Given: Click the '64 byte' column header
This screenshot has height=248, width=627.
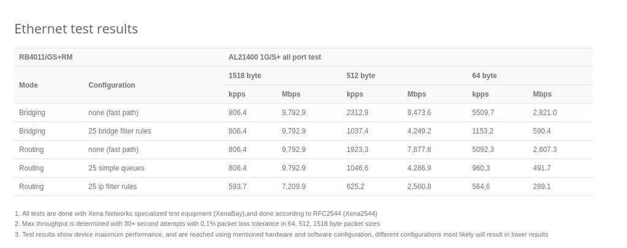Looking at the screenshot, I should (484, 76).
